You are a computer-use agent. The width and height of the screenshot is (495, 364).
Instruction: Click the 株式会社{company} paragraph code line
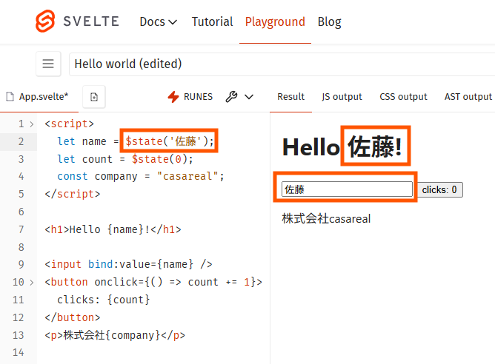(x=115, y=335)
